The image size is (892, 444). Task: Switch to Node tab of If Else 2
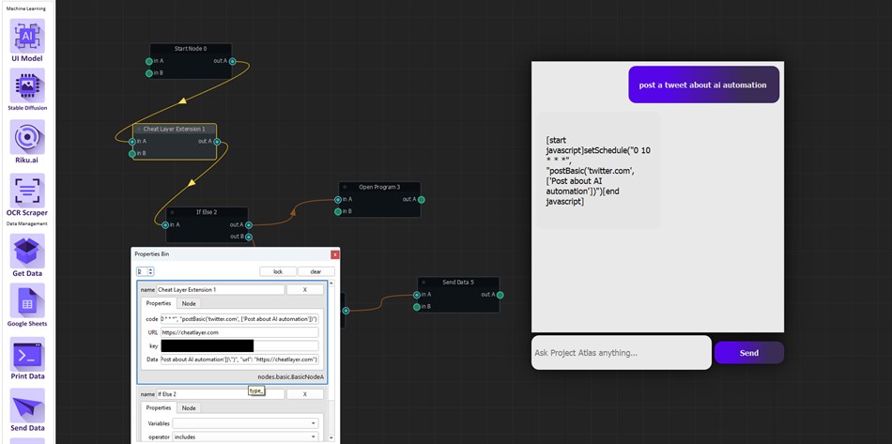[x=189, y=408]
